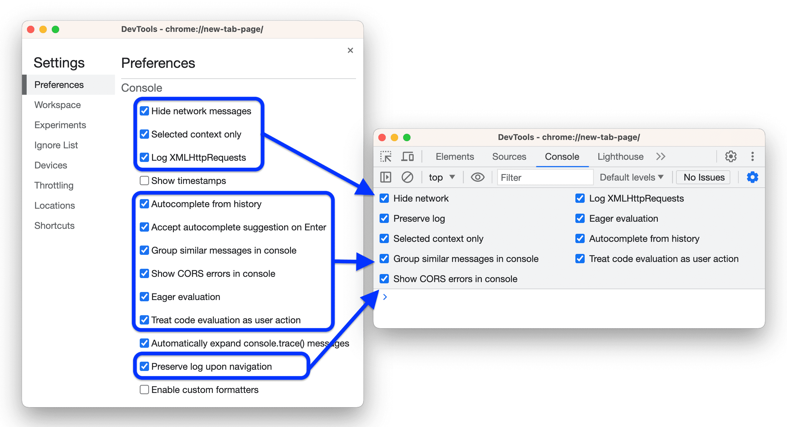
Task: Click the Console Settings gear icon
Action: pyautogui.click(x=752, y=178)
